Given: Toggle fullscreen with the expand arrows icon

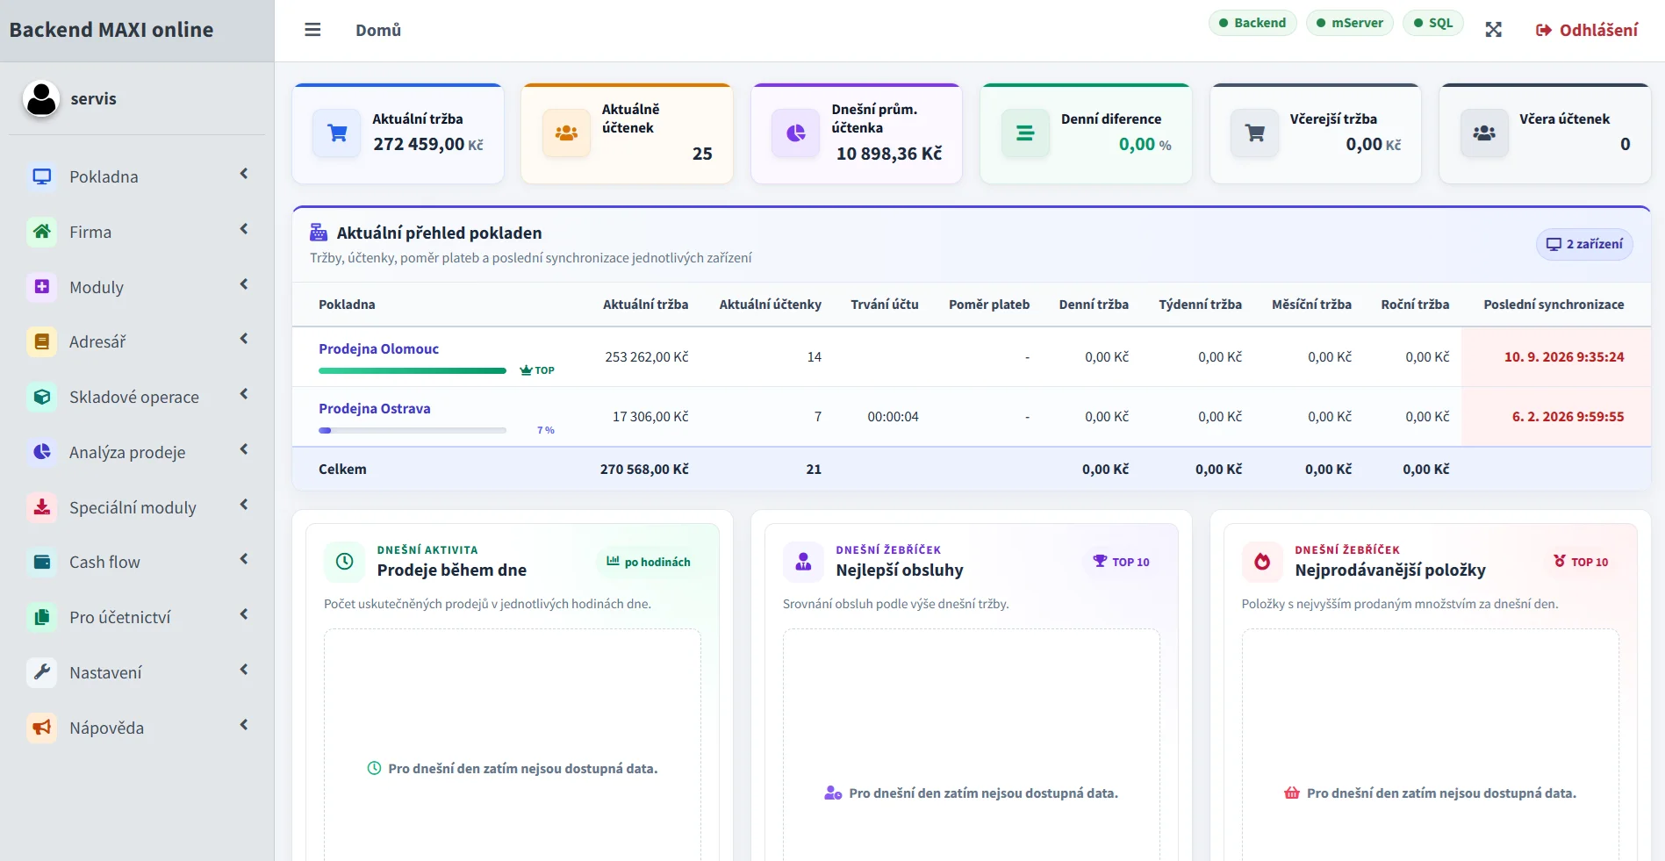Looking at the screenshot, I should 1493,30.
